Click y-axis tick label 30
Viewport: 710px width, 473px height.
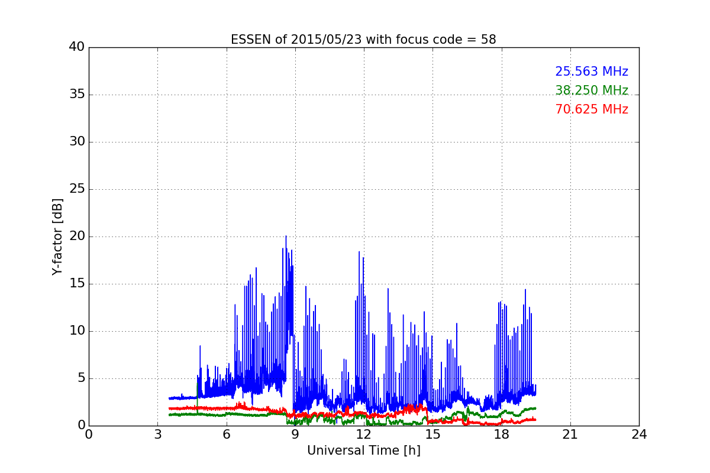click(77, 142)
